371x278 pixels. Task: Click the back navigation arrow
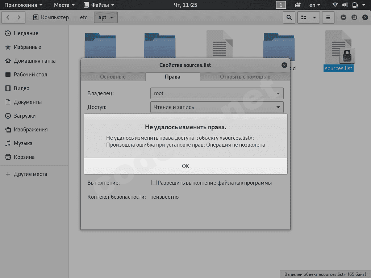tap(8, 17)
